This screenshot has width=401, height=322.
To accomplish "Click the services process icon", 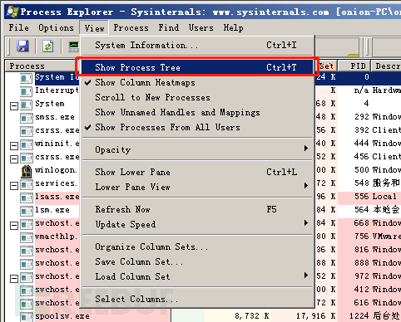I will click(x=27, y=184).
